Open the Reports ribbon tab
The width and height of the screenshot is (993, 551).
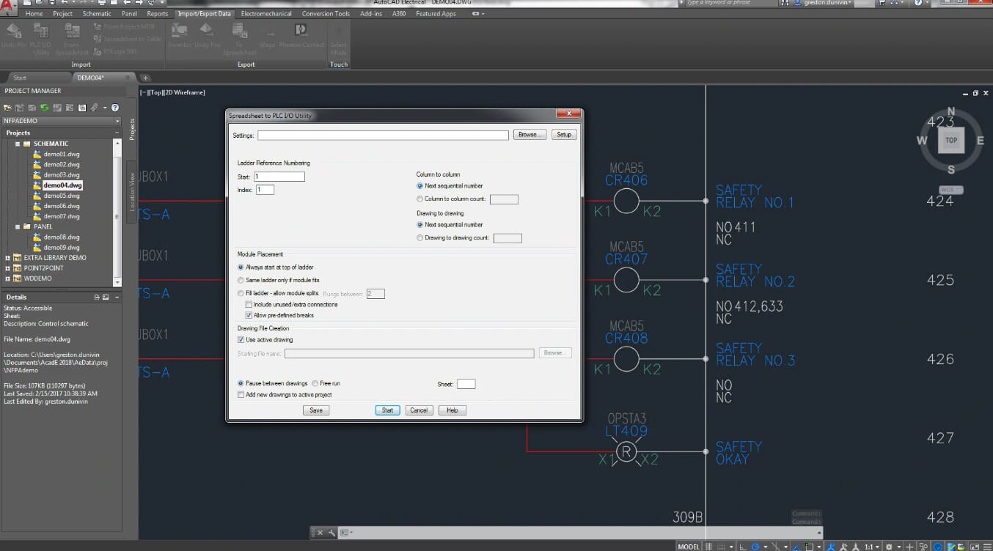(x=158, y=13)
